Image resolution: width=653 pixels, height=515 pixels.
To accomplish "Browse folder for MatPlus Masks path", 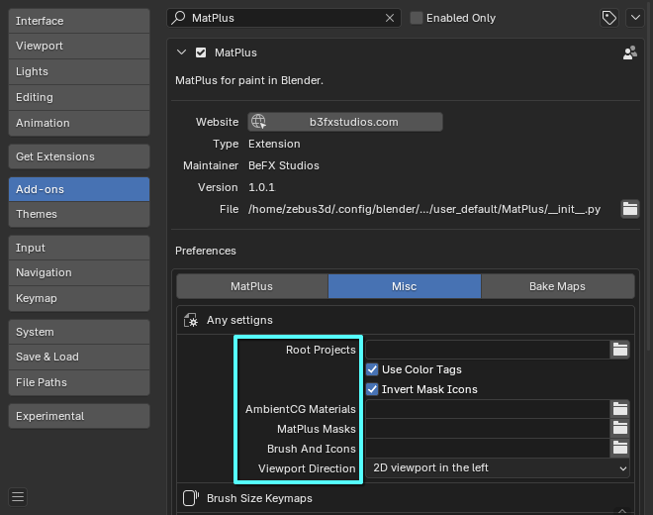I will click(620, 429).
